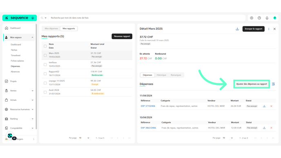Click Ajouter des dépenses au rapport
This screenshot has height=158, width=281.
[252, 84]
